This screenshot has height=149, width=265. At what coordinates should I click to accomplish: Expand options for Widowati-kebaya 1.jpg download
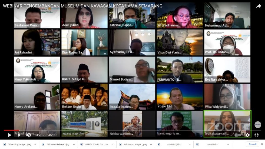click(74, 144)
